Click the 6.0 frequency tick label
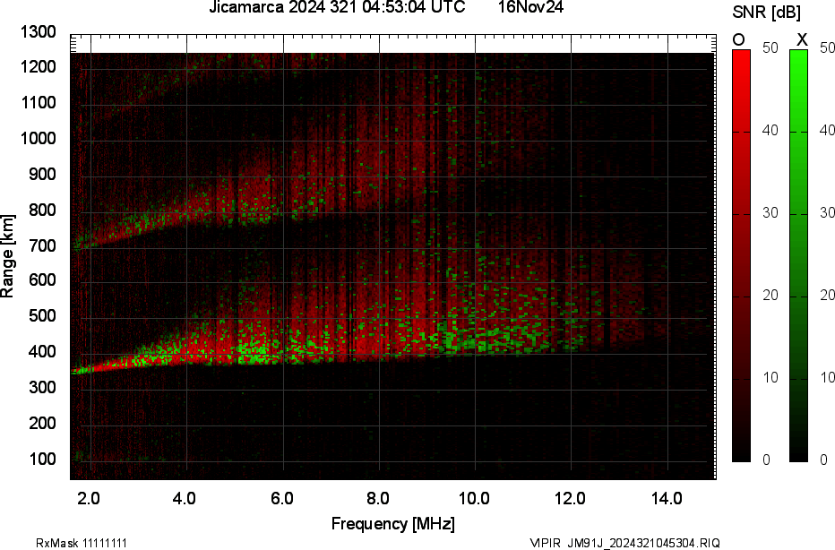 point(281,499)
